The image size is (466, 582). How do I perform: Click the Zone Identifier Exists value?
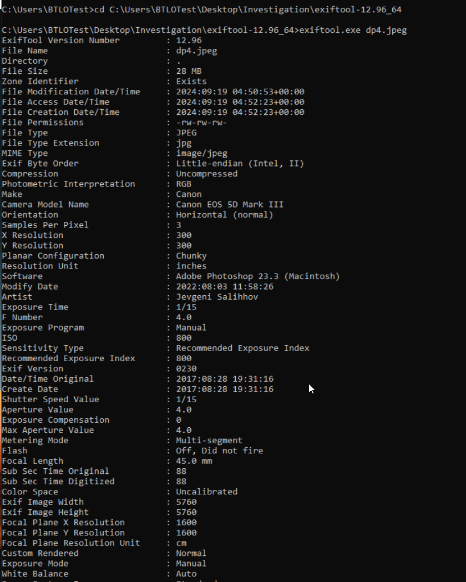191,82
